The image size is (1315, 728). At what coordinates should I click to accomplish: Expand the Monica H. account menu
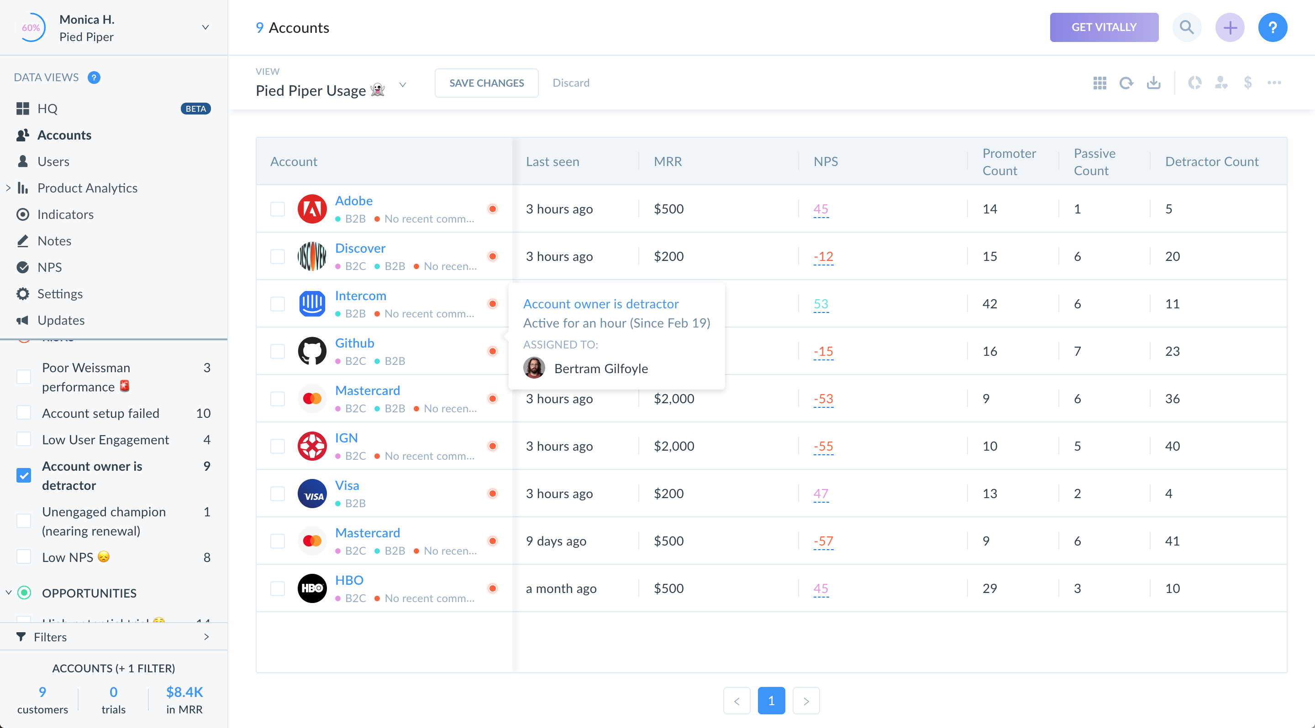205,27
